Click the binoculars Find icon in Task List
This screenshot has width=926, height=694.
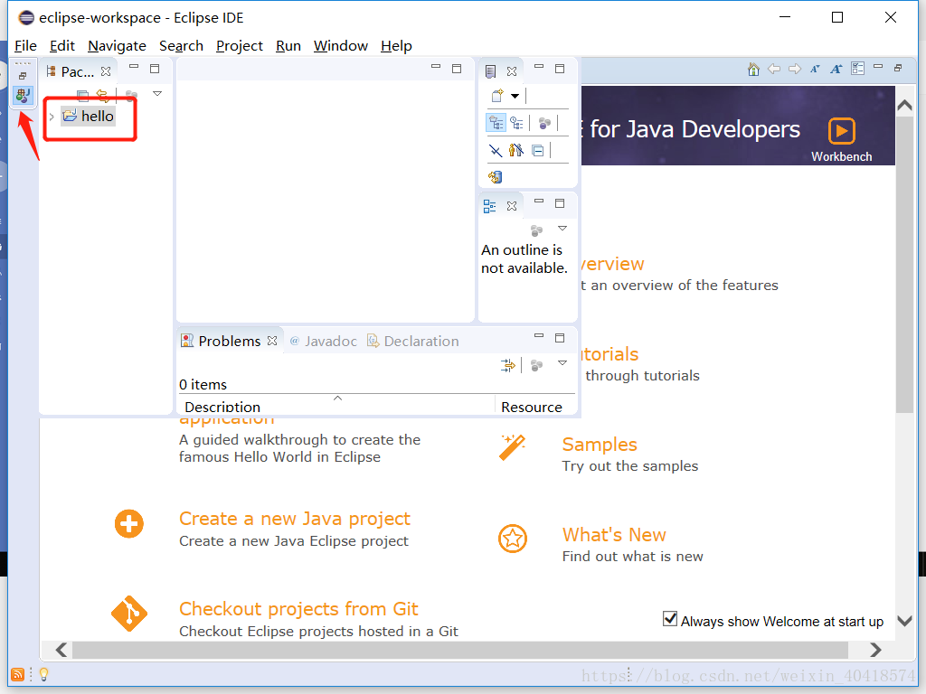click(x=516, y=150)
